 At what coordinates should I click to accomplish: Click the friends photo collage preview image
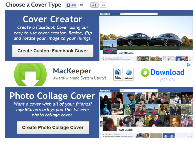tap(146, 110)
